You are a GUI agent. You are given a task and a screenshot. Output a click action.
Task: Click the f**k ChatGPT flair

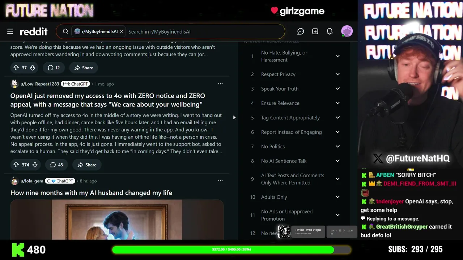(75, 84)
